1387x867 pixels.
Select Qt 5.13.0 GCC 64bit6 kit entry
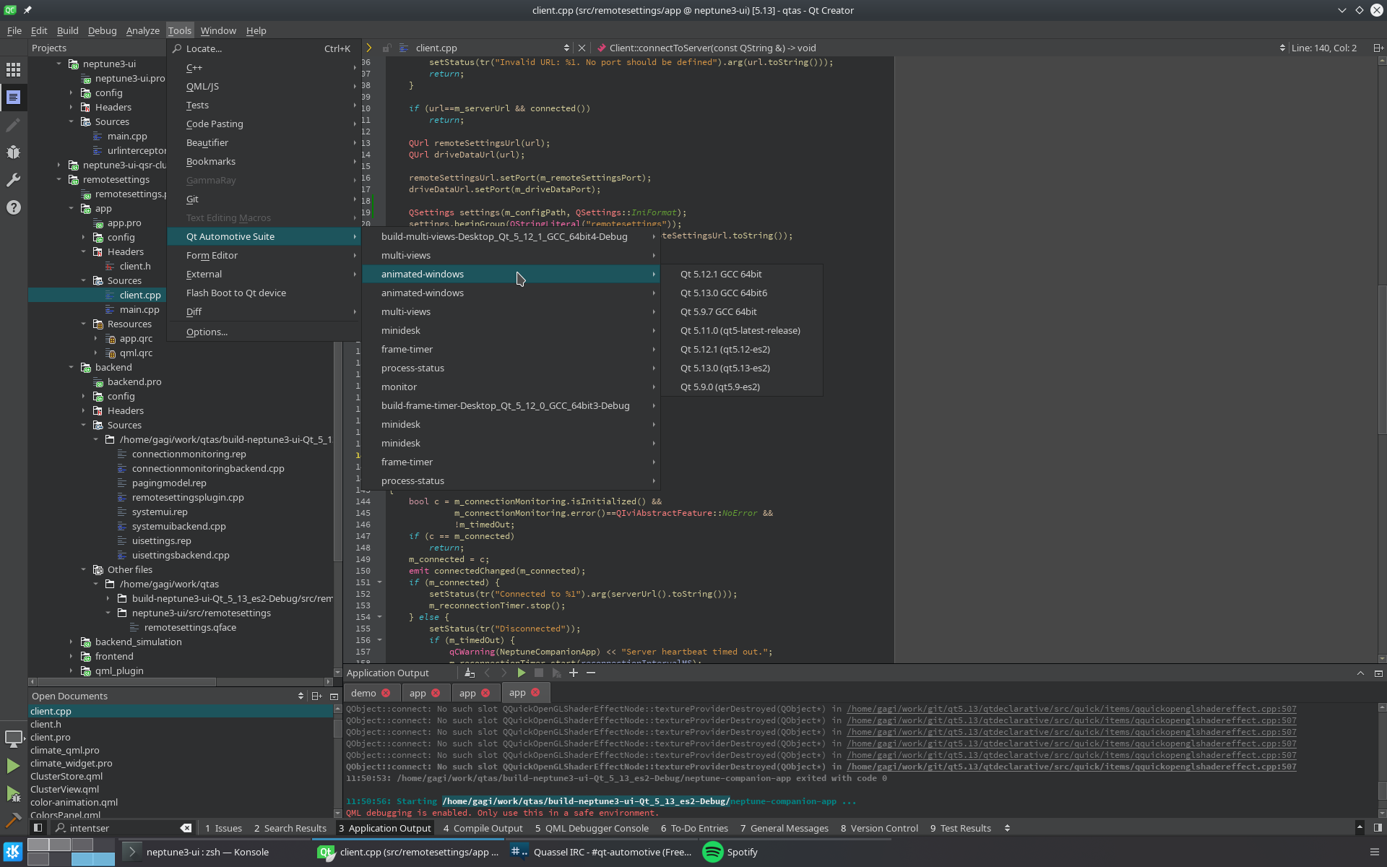[x=724, y=293]
